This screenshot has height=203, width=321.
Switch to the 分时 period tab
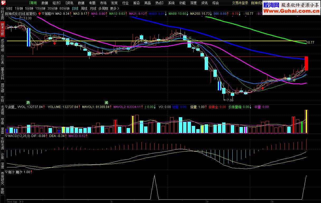coord(9,8)
